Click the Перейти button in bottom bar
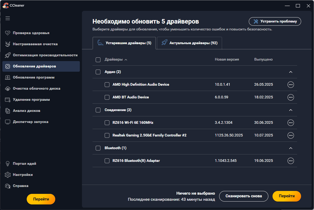This screenshot has width=314, height=210. tap(287, 196)
